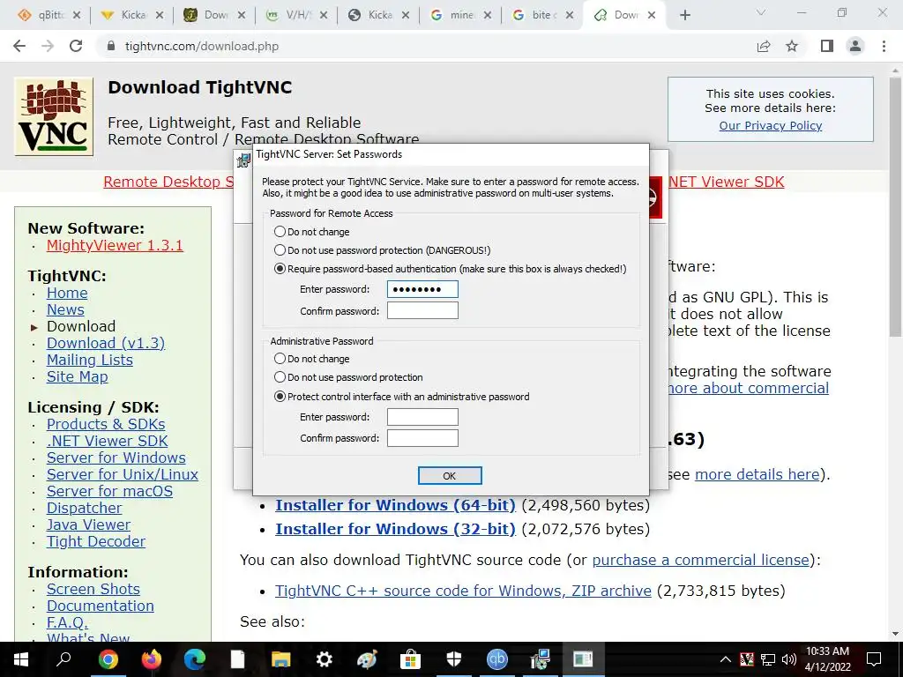Open the TightVNC C++ source code ZIP link
The height and width of the screenshot is (677, 903).
[x=463, y=591]
